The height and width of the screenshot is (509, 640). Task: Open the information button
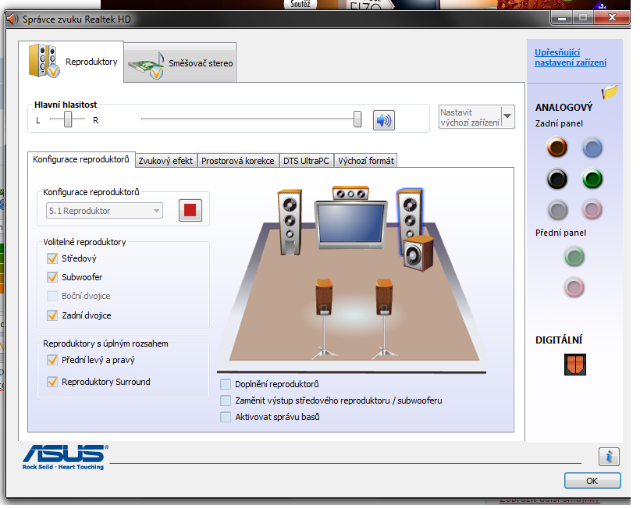point(609,457)
